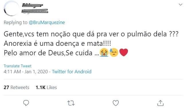The image size is (185, 110).
Task: Click the red heart emoji in tweet
Action: click(x=124, y=52)
